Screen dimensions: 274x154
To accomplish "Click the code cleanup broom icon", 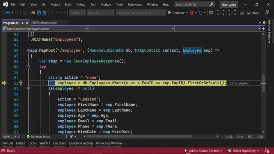I will tap(71, 136).
